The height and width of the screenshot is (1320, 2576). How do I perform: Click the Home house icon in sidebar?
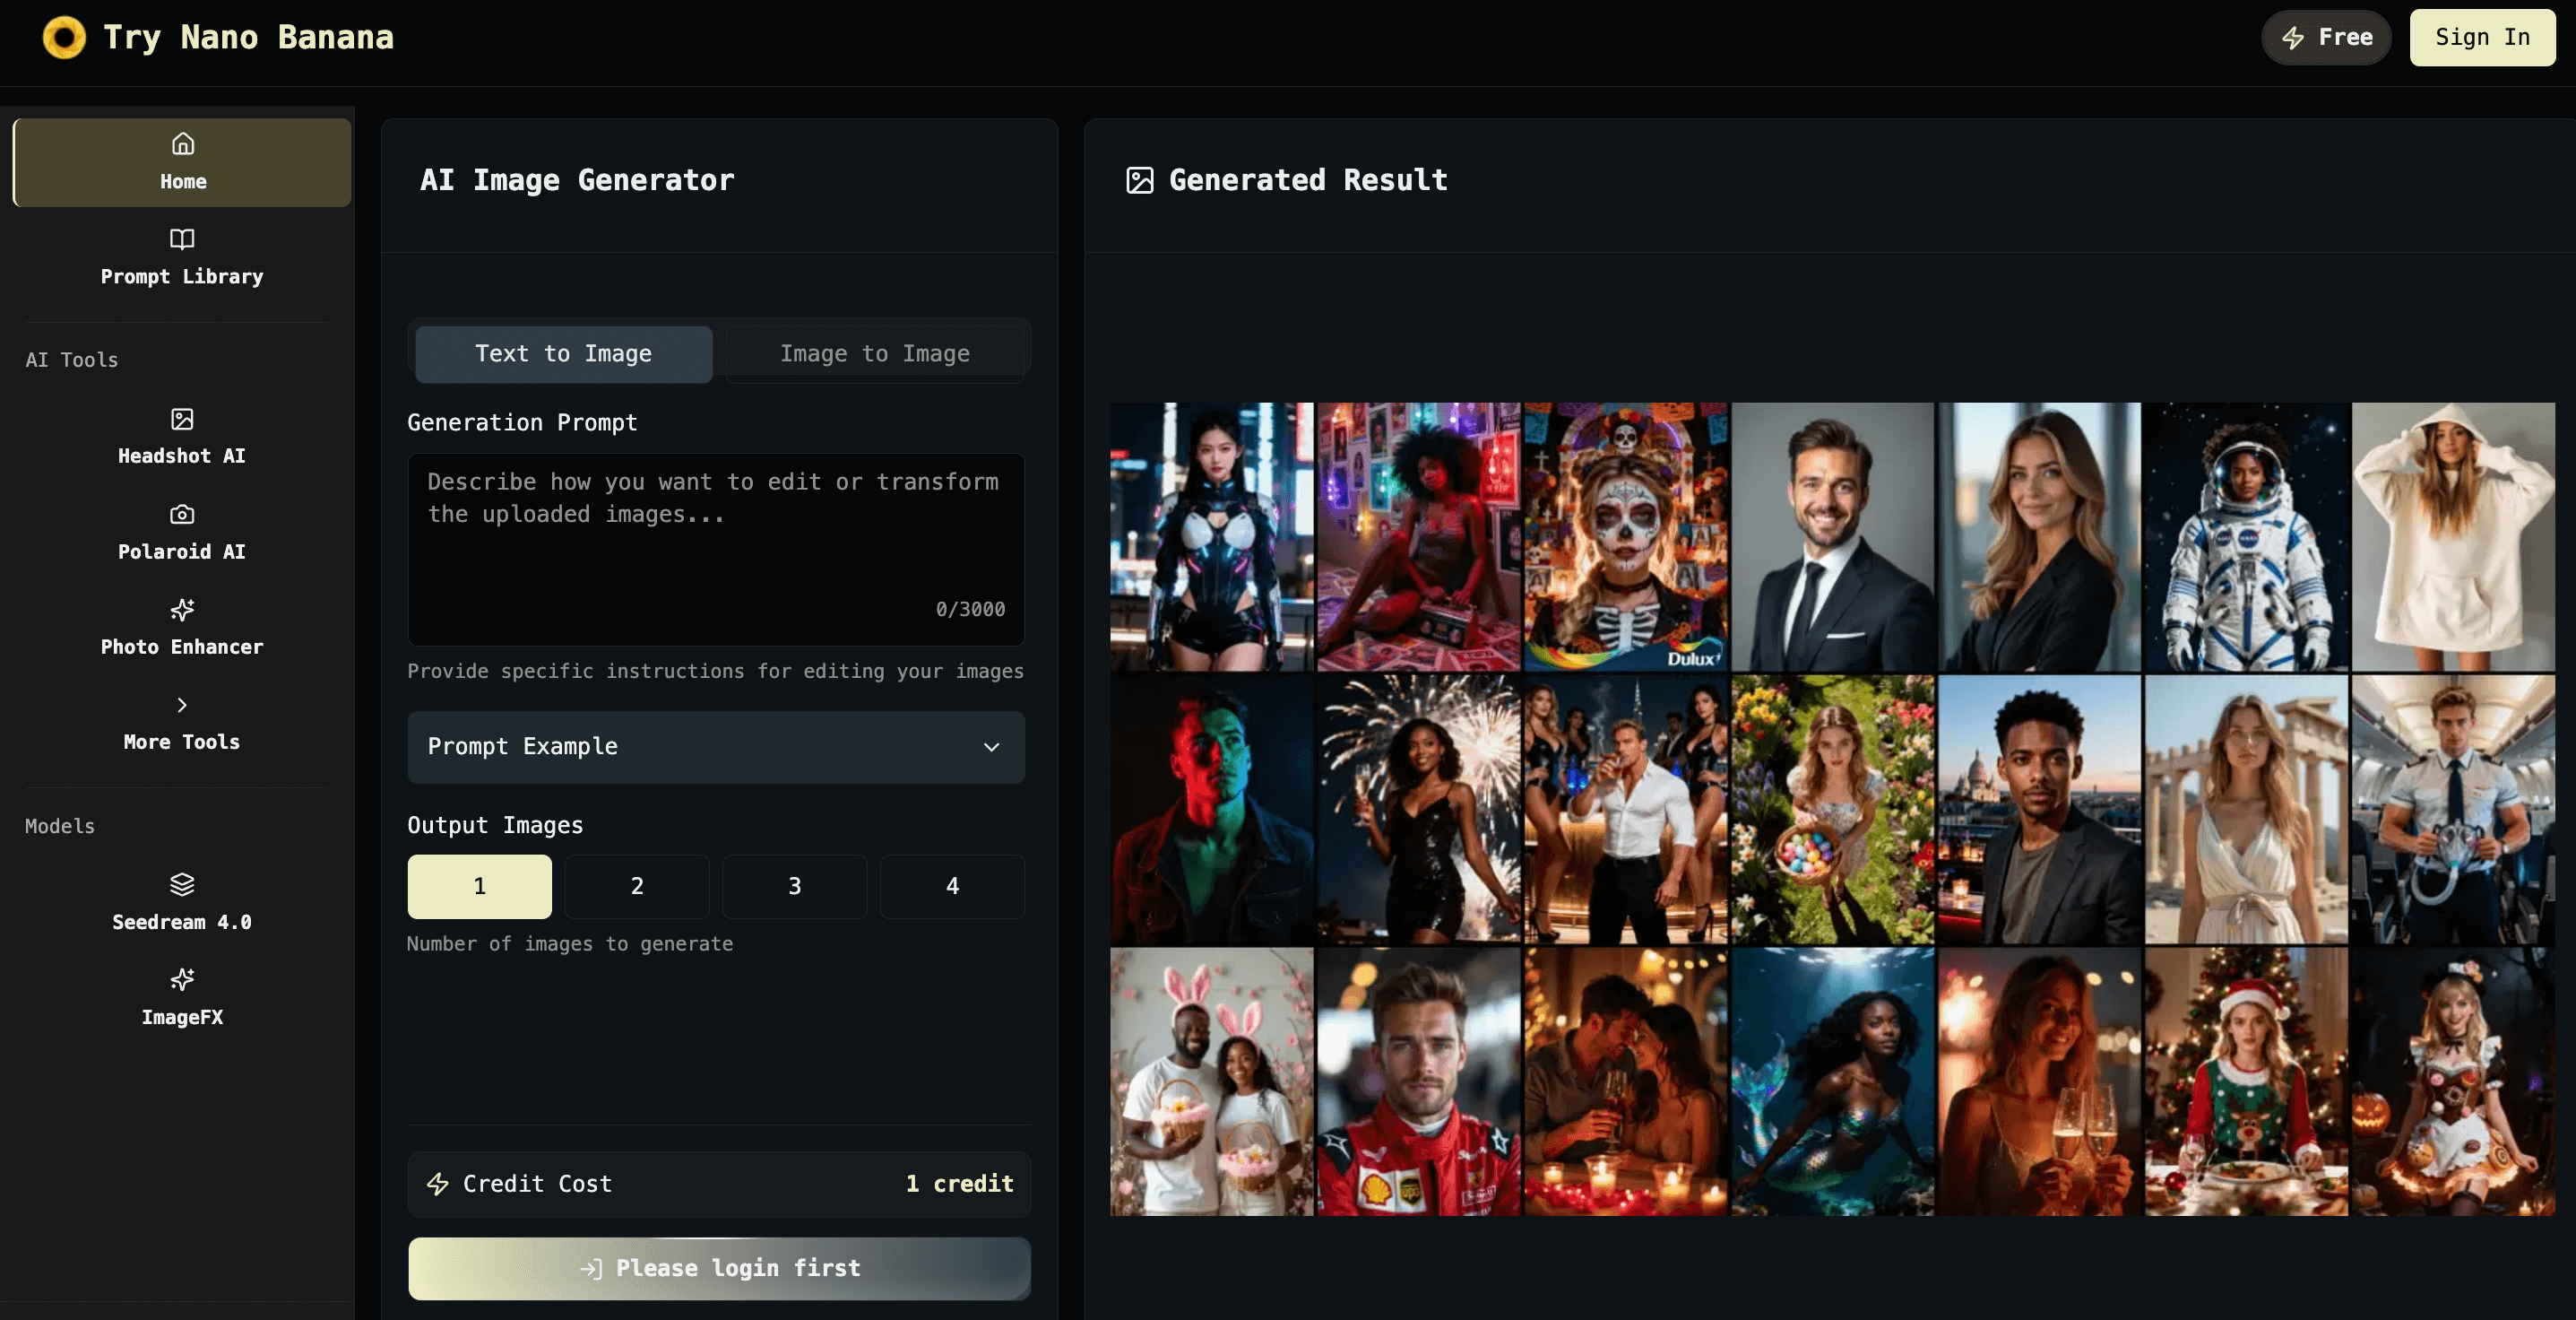pyautogui.click(x=182, y=144)
